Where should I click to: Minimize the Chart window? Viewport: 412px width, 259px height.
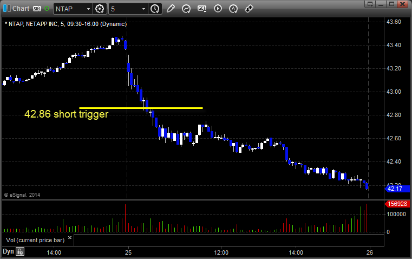tap(381, 4)
